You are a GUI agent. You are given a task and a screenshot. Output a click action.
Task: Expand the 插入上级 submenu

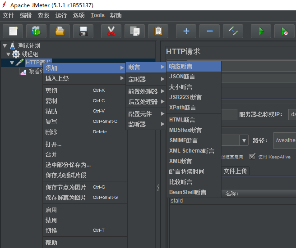click(x=84, y=78)
